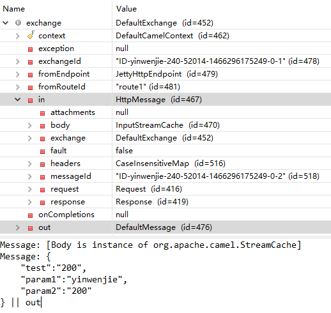Click the private field icon next to exchangeId
The width and height of the screenshot is (331, 313).
pyautogui.click(x=31, y=62)
